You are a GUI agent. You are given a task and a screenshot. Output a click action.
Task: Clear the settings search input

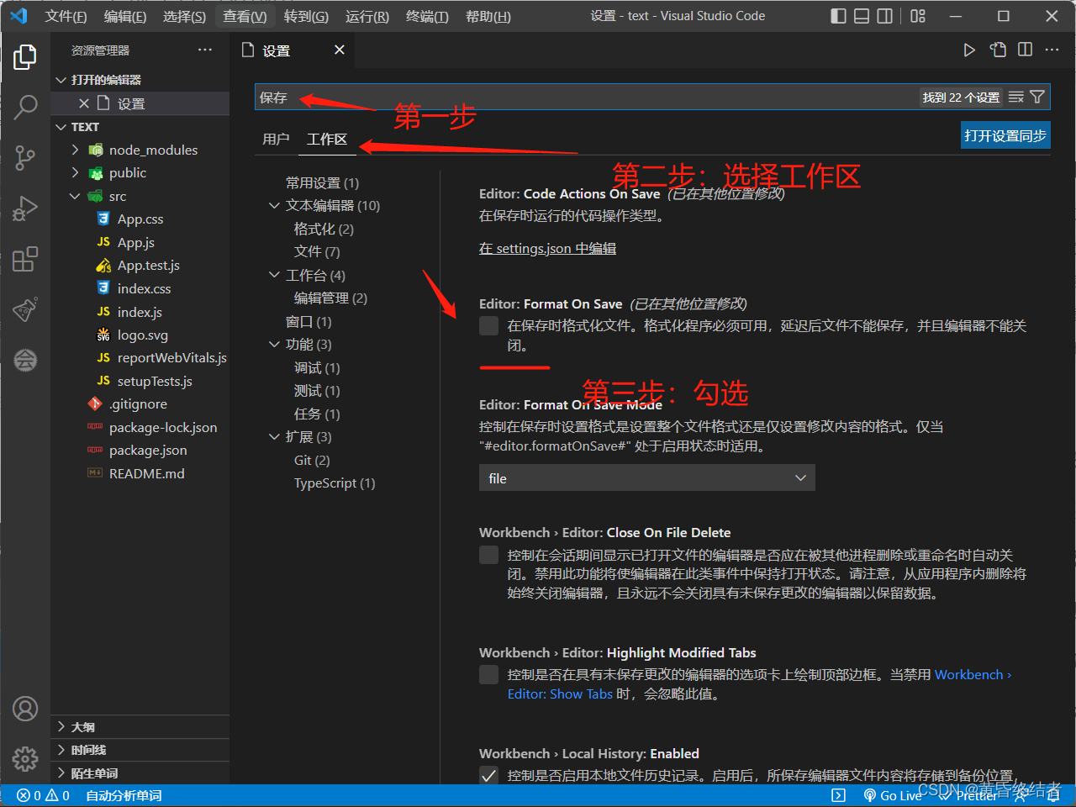[1016, 98]
